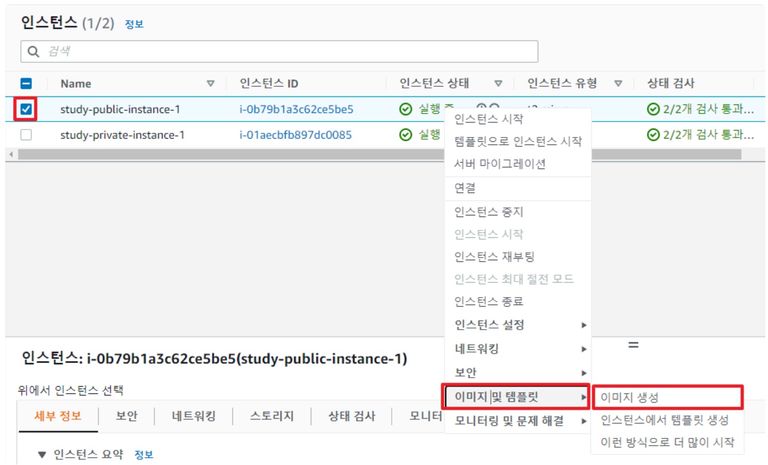Click study-public-instance-1 name cell
This screenshot has height=465, width=768.
coord(120,109)
